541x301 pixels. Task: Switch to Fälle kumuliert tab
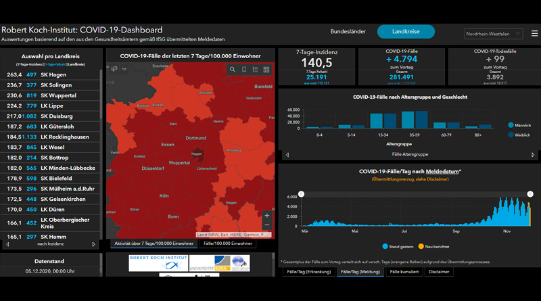[404, 272]
